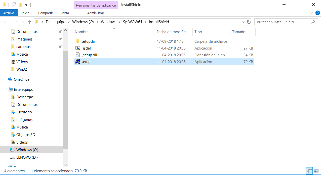
Task: Open Vídeos in the quick access list
Action: (x=22, y=62)
